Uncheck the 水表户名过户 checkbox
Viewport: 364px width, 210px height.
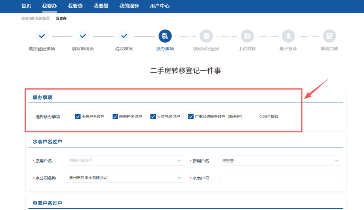[x=78, y=117]
